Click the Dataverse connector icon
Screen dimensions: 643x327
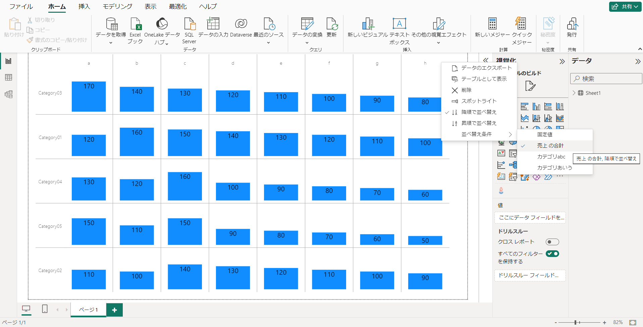coord(241,24)
